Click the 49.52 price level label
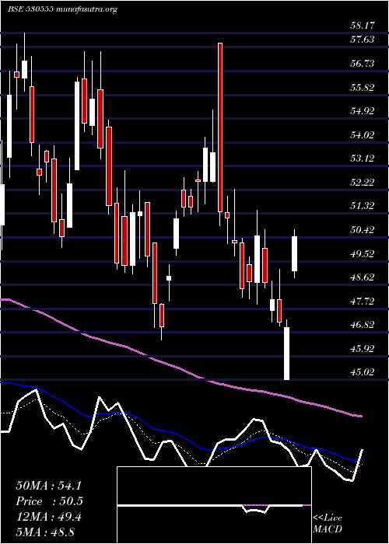This screenshot has height=544, width=389. coord(363,253)
